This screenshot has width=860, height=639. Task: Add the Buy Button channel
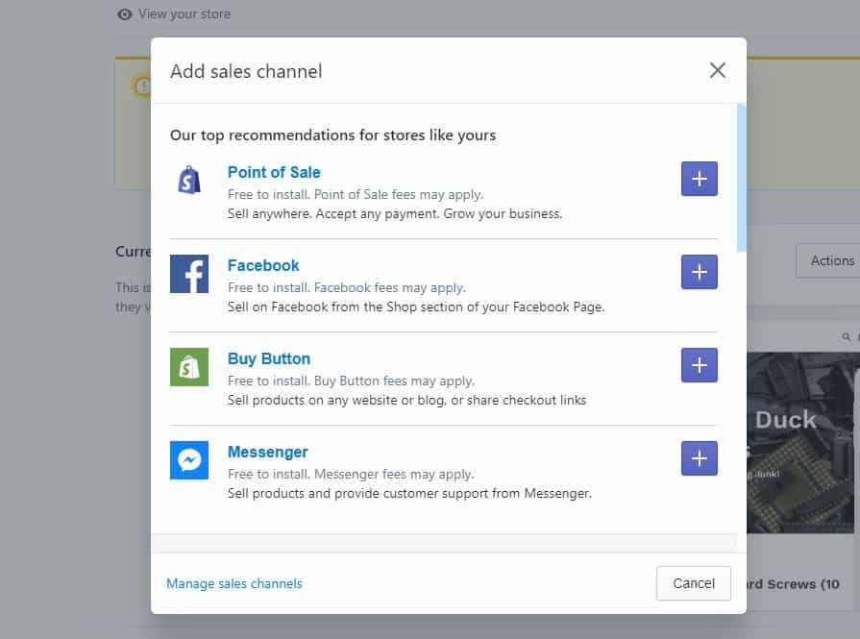[700, 365]
